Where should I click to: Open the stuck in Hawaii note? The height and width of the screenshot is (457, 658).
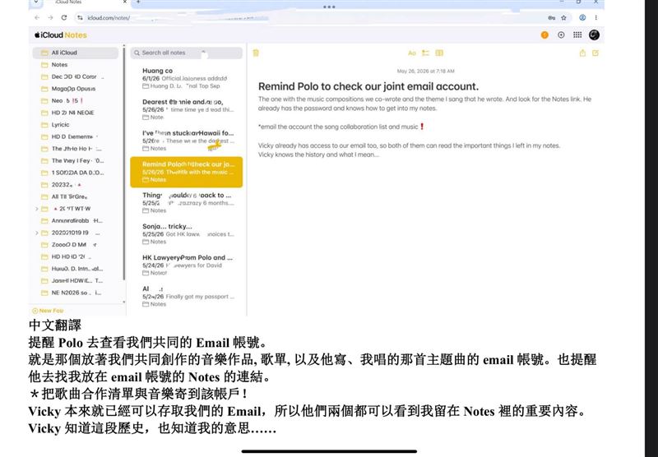pyautogui.click(x=187, y=141)
